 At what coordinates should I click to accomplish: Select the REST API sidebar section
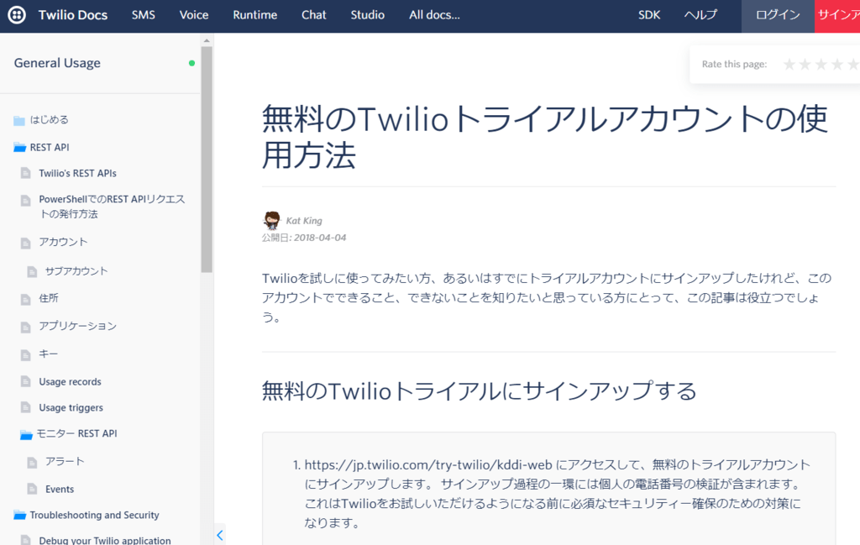click(x=50, y=147)
